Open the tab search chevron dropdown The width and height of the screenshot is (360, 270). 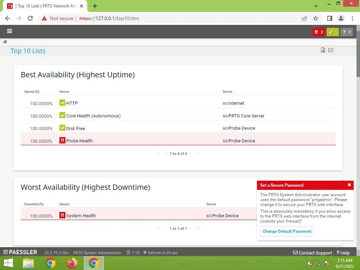(x=316, y=6)
